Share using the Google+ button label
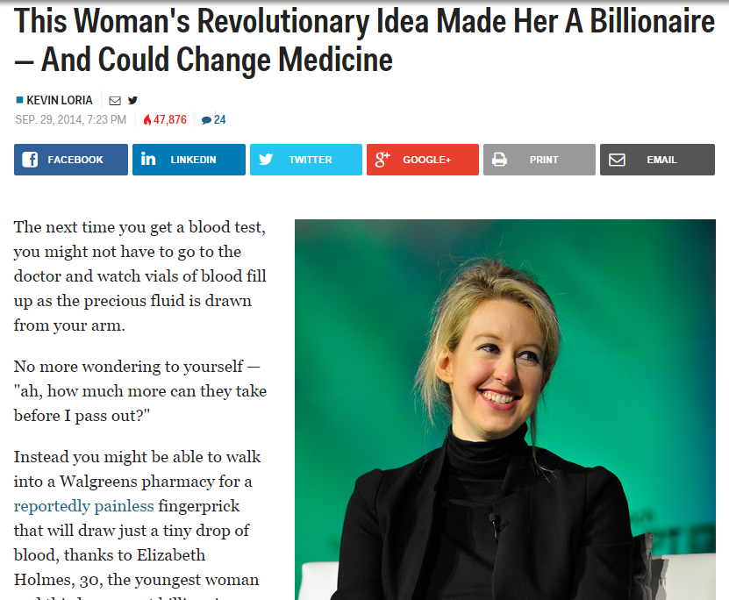 click(x=427, y=160)
